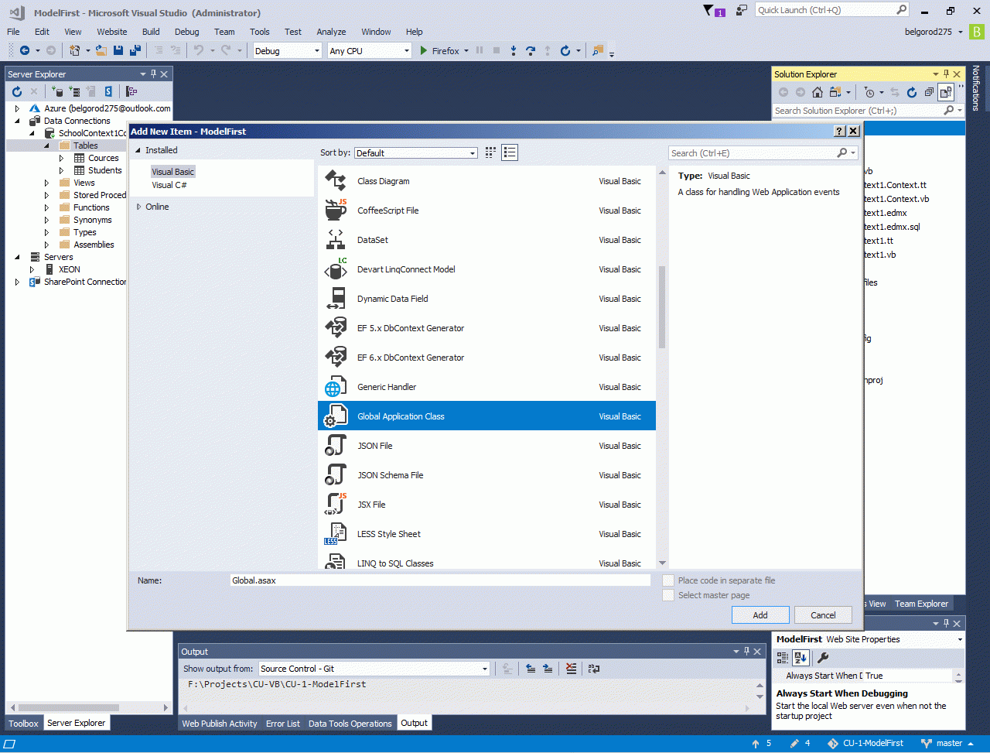
Task: Click the Property Pages wrench icon
Action: [x=823, y=658]
